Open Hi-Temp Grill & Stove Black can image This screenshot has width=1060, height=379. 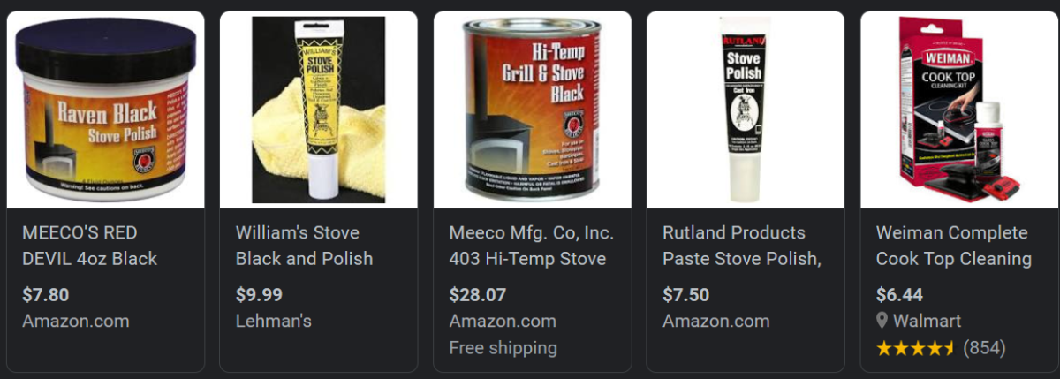(533, 110)
